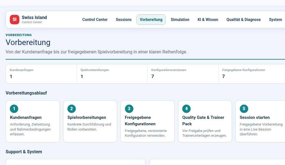
Task: Click 'Vor Freigabe prüfen' description text
Action: (204, 133)
